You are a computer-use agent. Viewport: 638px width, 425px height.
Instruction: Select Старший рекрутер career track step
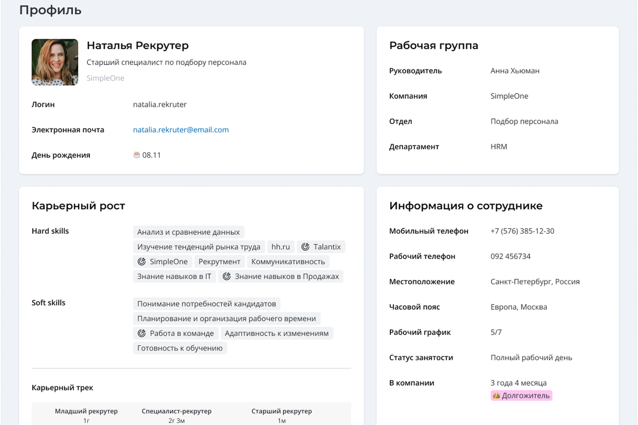point(282,415)
